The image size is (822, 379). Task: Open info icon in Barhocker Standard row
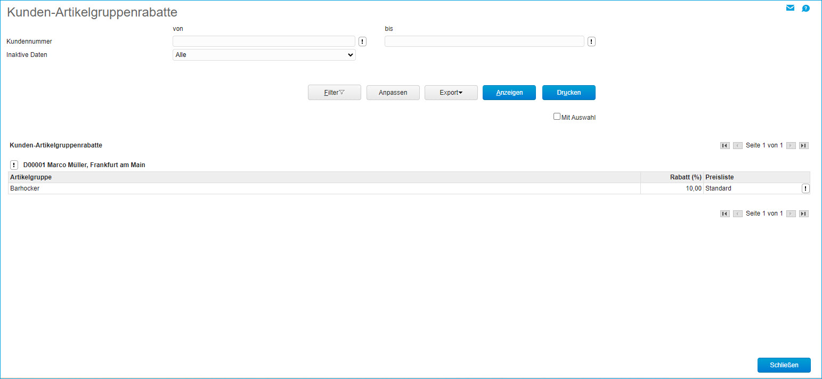point(805,188)
